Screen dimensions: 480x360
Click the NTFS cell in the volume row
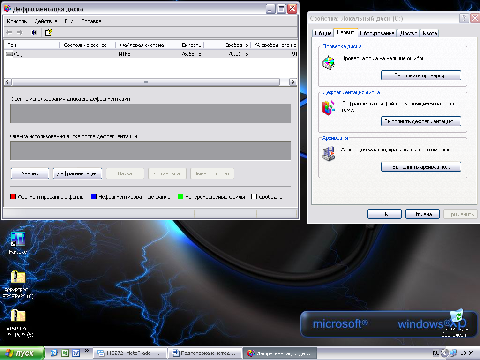click(125, 54)
